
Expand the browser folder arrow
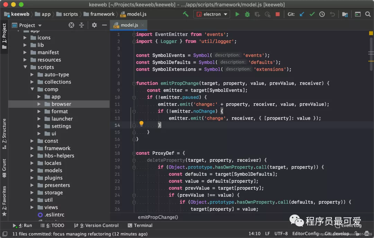click(x=39, y=104)
